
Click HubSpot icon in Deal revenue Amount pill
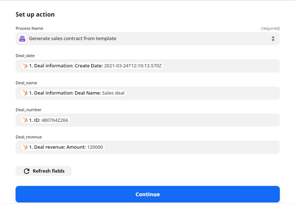[26, 147]
